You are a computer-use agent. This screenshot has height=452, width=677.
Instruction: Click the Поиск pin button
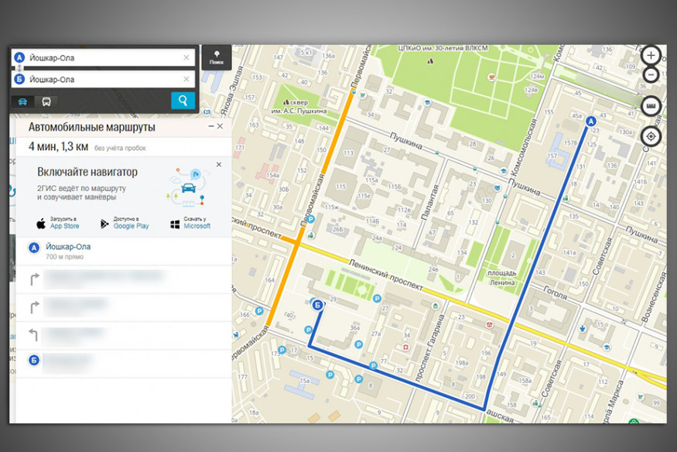pyautogui.click(x=216, y=57)
